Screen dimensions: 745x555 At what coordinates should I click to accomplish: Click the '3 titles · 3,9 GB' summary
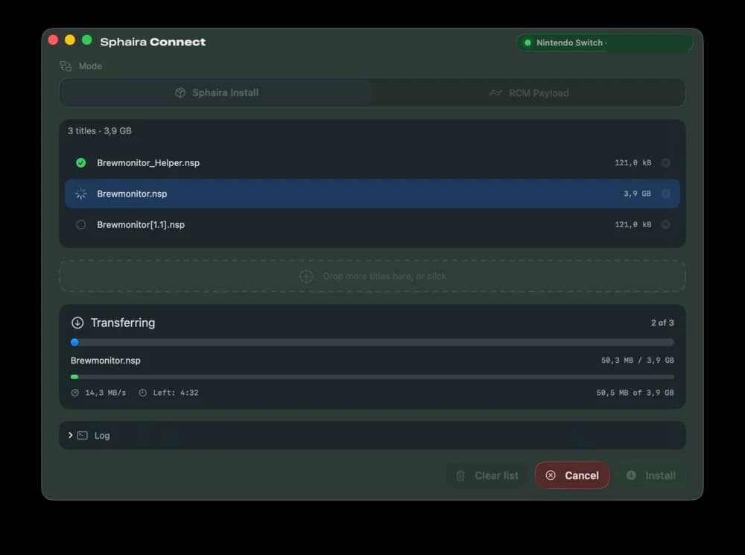pos(99,130)
